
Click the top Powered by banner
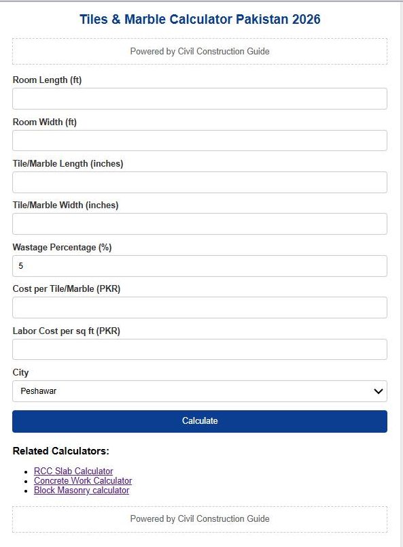click(199, 51)
